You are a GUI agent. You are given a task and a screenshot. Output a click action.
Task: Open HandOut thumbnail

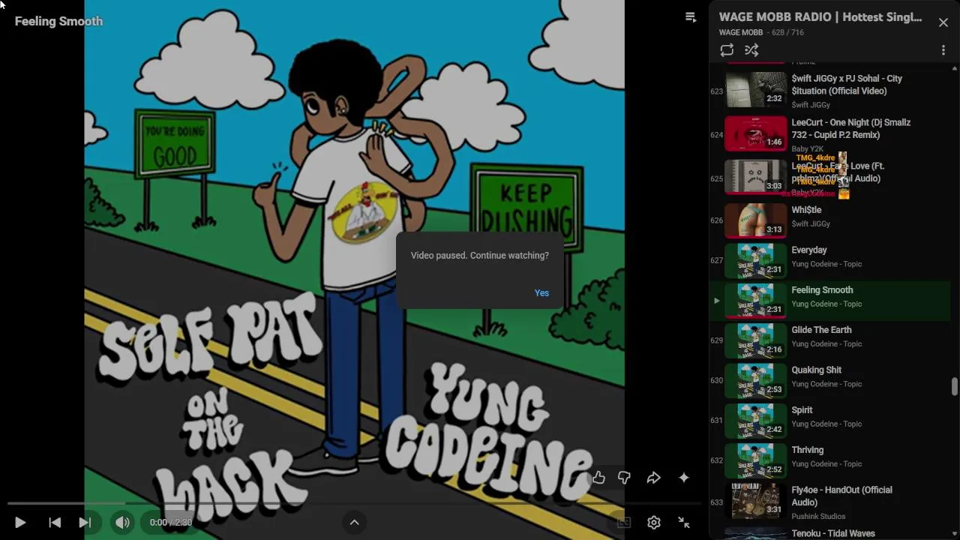tap(756, 501)
